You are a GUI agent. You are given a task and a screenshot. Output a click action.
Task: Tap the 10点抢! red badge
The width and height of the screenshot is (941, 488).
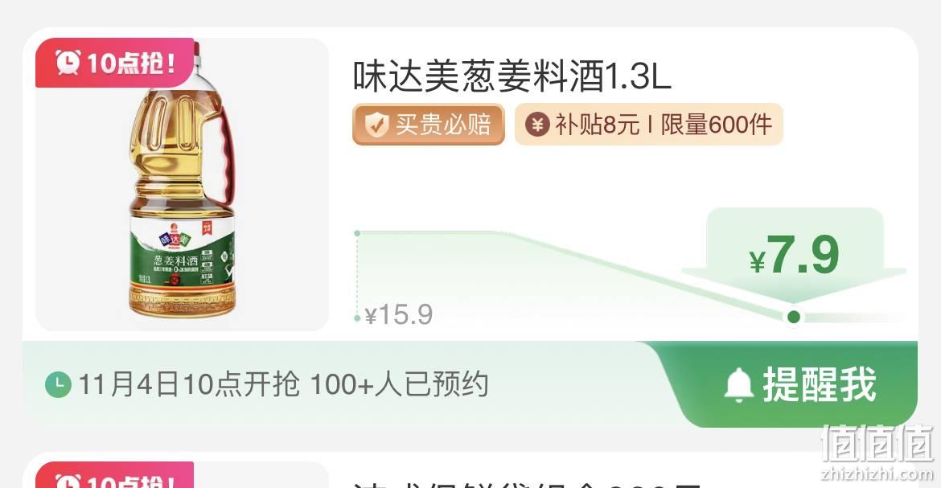[x=115, y=63]
